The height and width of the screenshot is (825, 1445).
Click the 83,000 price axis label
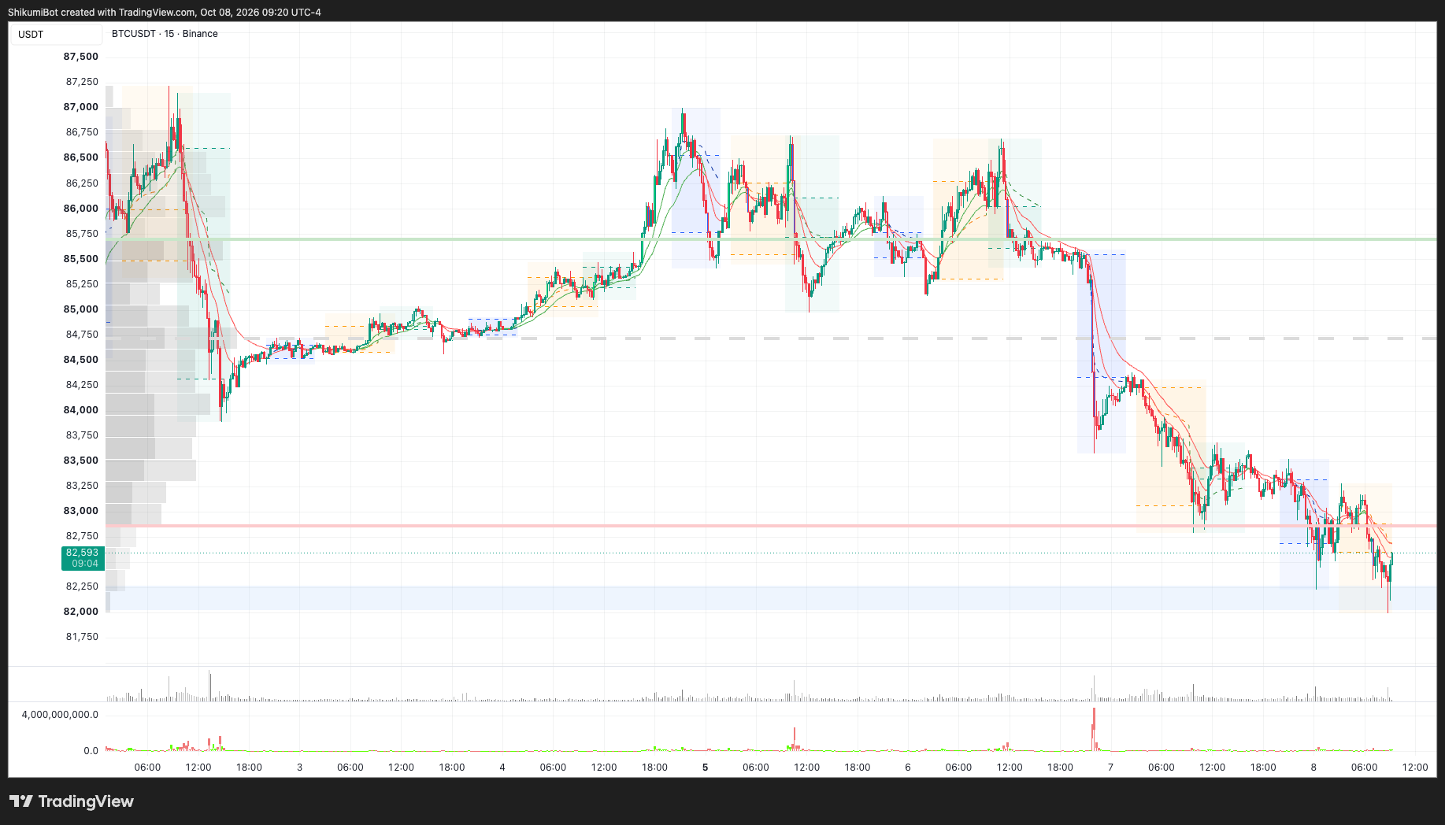pos(81,511)
